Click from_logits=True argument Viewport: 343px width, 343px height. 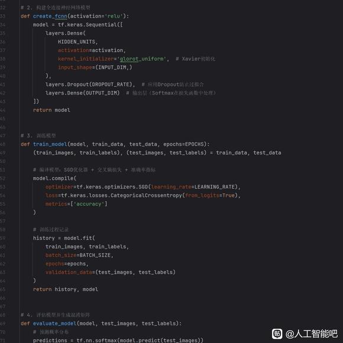click(x=210, y=195)
